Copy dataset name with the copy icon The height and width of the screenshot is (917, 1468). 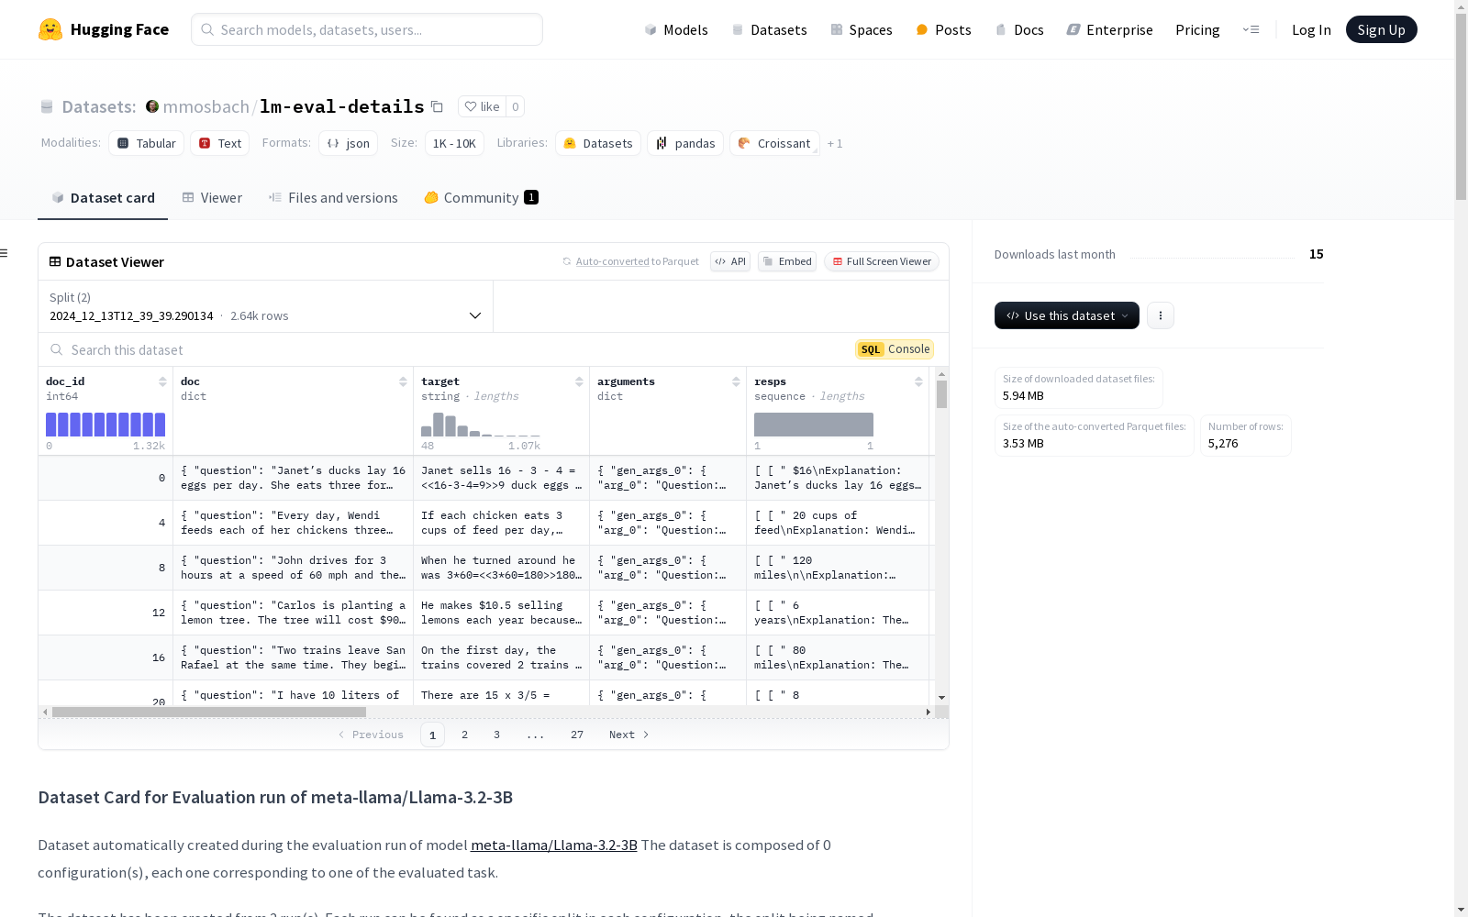[x=438, y=107]
